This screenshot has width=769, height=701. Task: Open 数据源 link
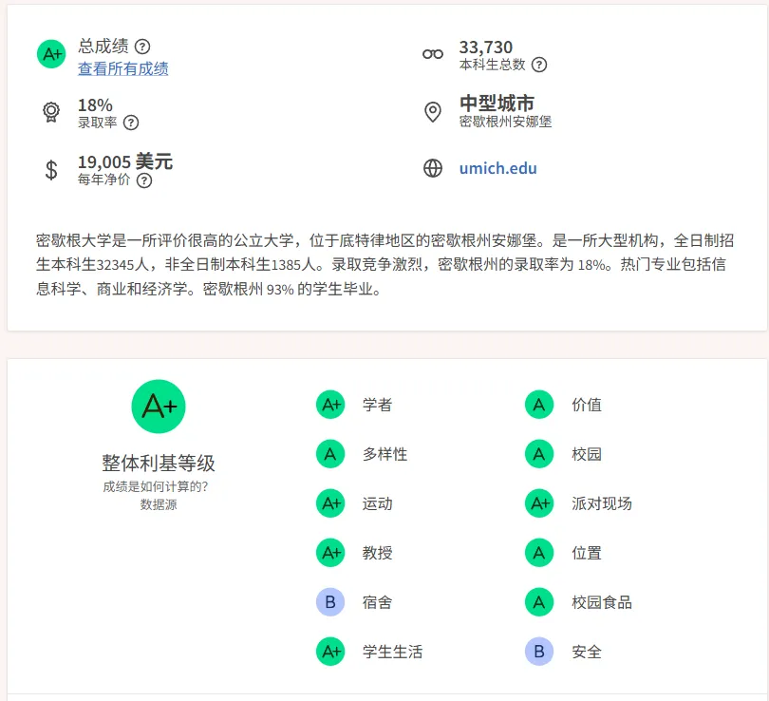159,504
